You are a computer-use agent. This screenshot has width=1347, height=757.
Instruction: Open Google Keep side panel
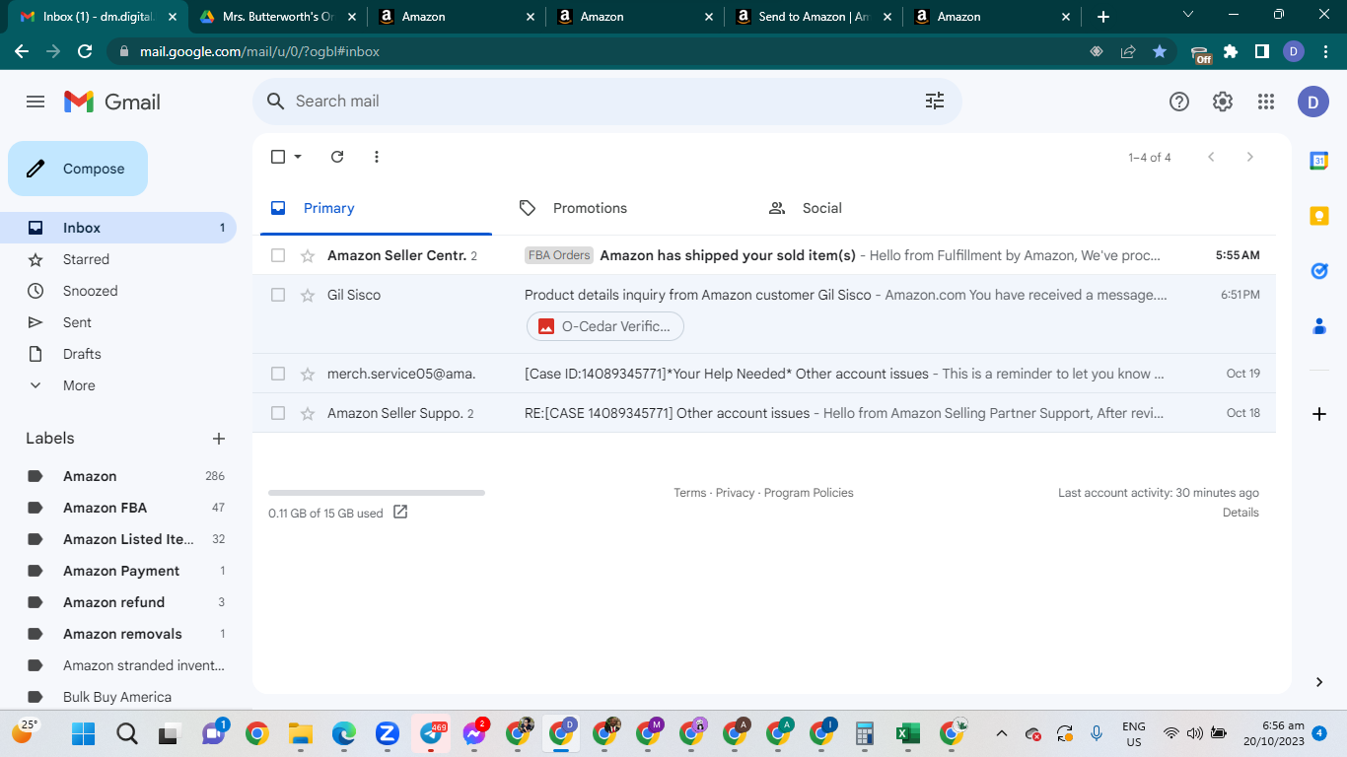pyautogui.click(x=1319, y=216)
